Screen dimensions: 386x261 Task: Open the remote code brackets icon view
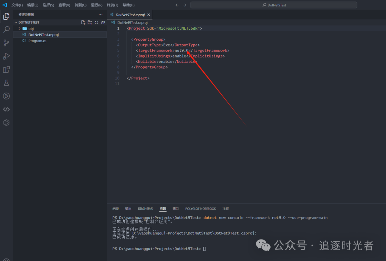click(x=6, y=109)
